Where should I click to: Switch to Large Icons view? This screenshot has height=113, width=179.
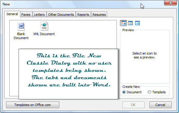click(x=123, y=23)
